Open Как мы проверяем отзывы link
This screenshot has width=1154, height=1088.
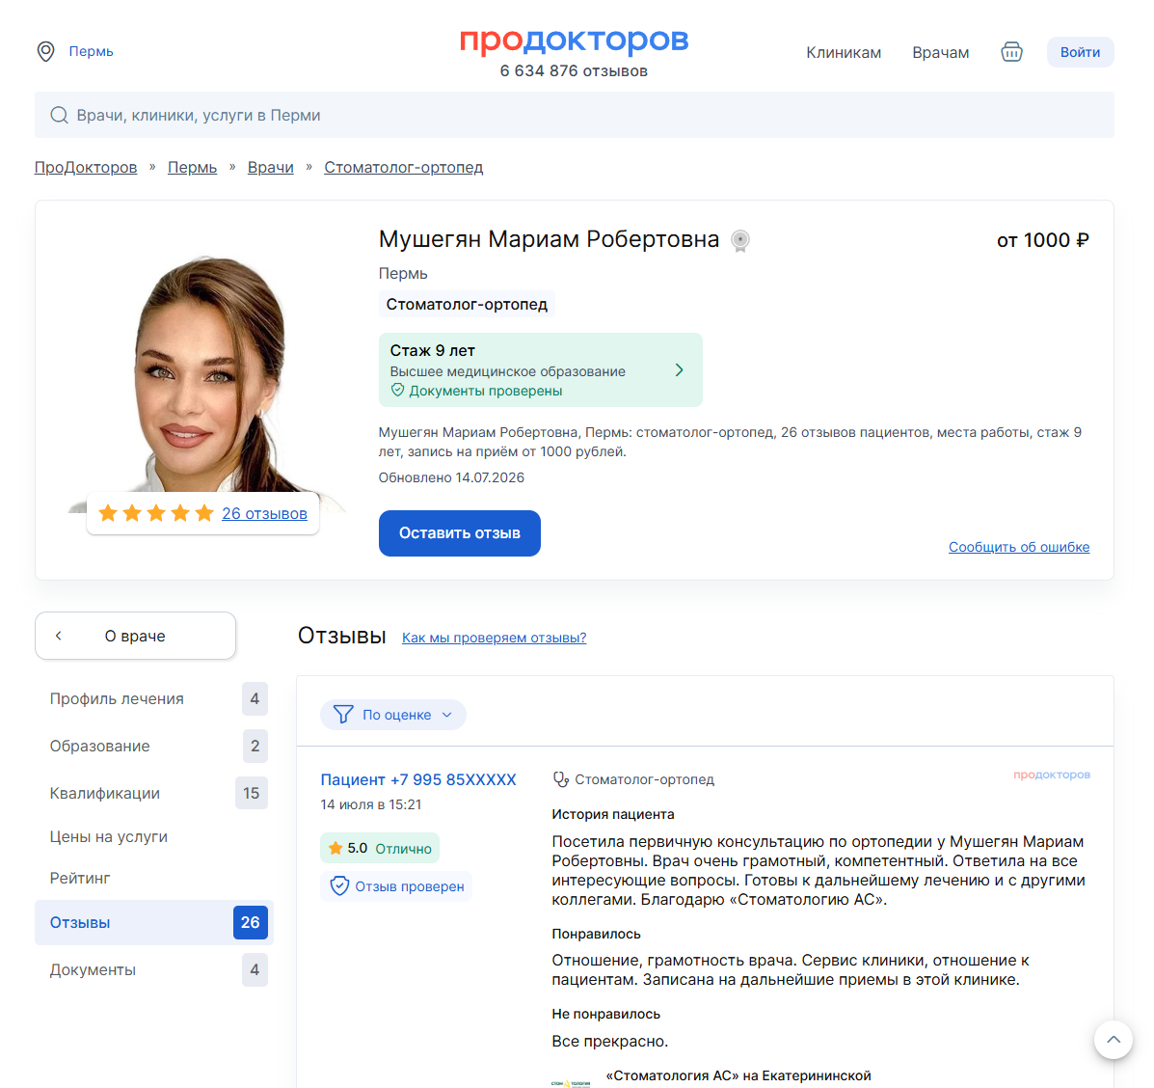(494, 638)
